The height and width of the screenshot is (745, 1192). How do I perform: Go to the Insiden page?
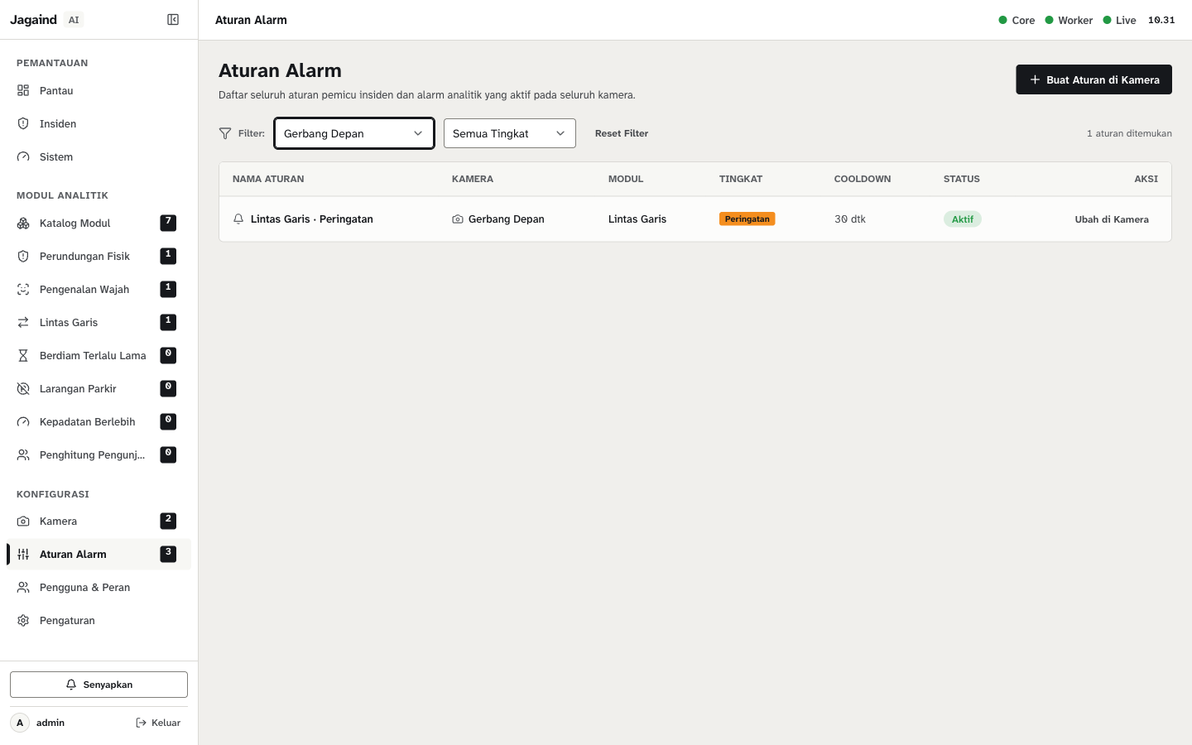[99, 123]
